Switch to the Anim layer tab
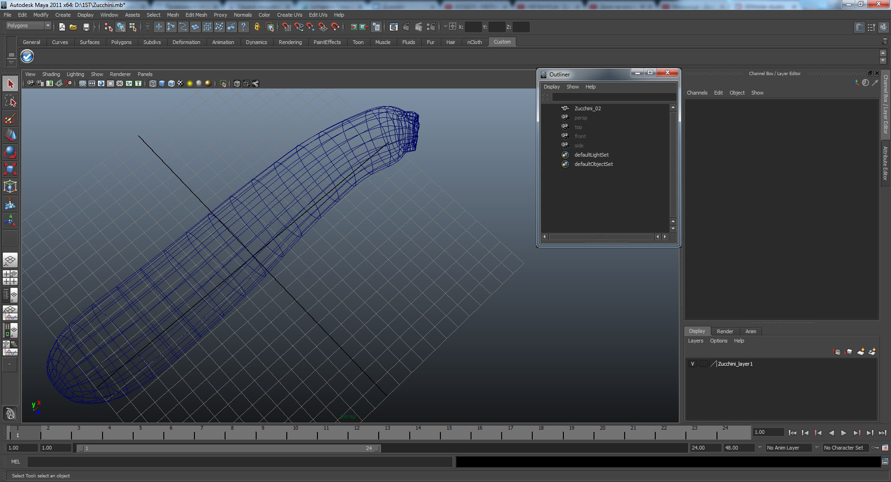The image size is (891, 482). pos(751,331)
